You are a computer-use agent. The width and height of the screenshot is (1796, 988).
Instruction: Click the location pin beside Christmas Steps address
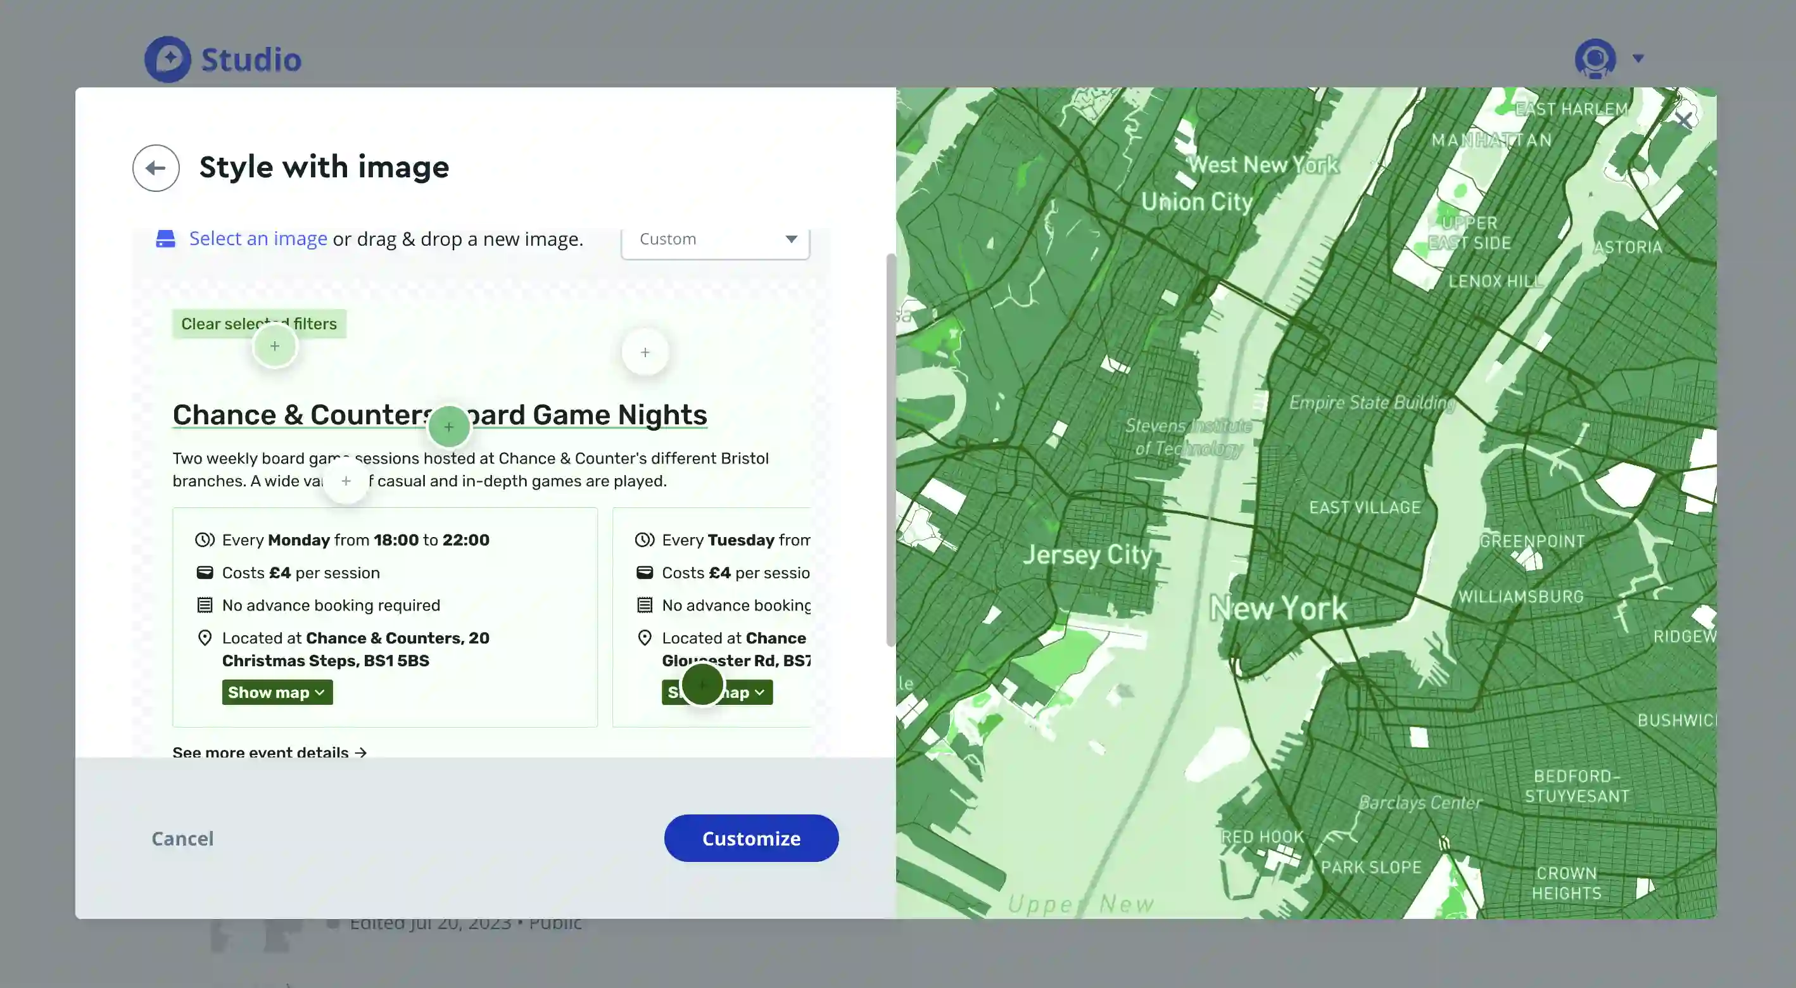pyautogui.click(x=205, y=638)
